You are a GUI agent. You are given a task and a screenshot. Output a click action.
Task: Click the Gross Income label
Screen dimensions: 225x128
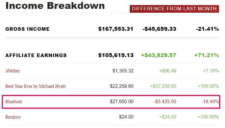click(x=27, y=29)
